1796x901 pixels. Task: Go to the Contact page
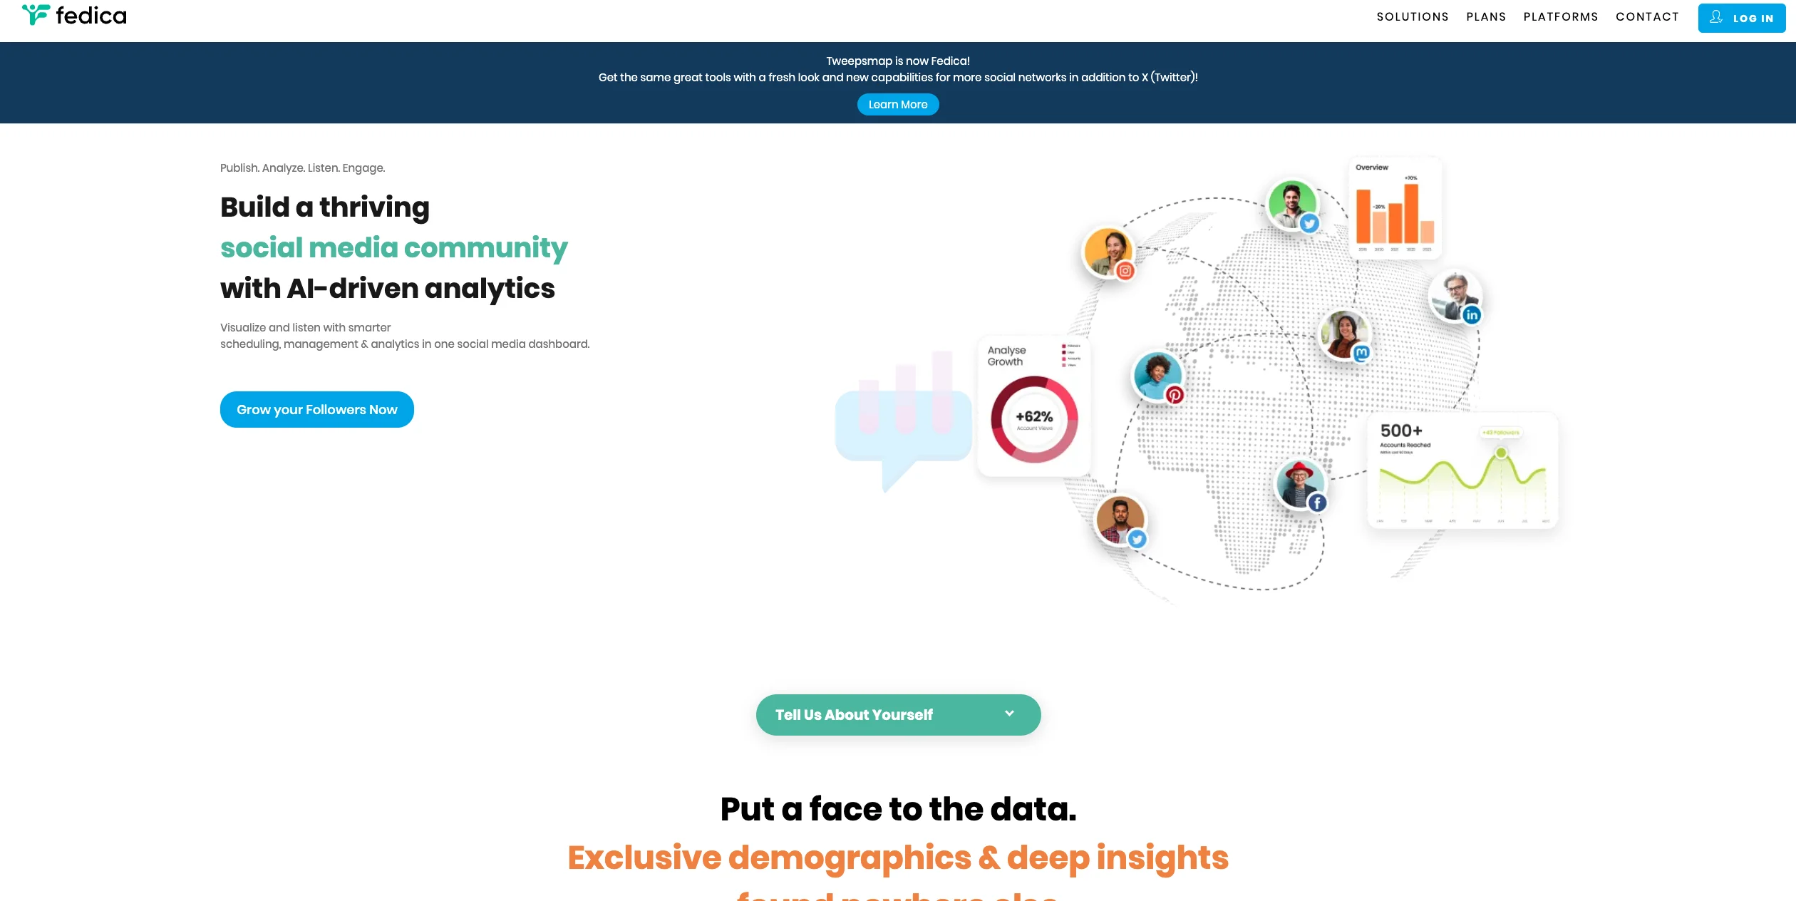tap(1647, 17)
